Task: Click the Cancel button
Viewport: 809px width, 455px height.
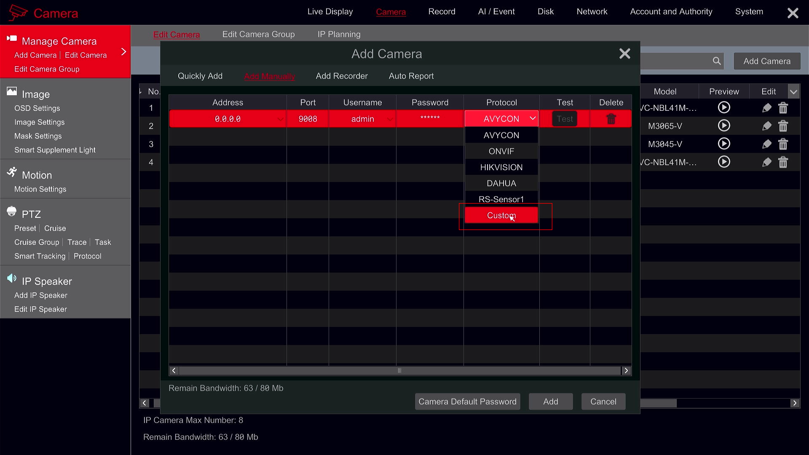Action: (x=603, y=401)
